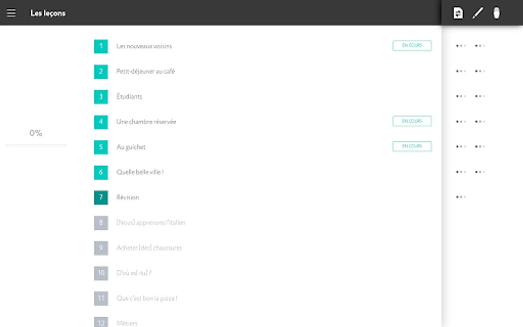Tap the microphone icon in top bar
This screenshot has width=523, height=327.
pyautogui.click(x=496, y=13)
